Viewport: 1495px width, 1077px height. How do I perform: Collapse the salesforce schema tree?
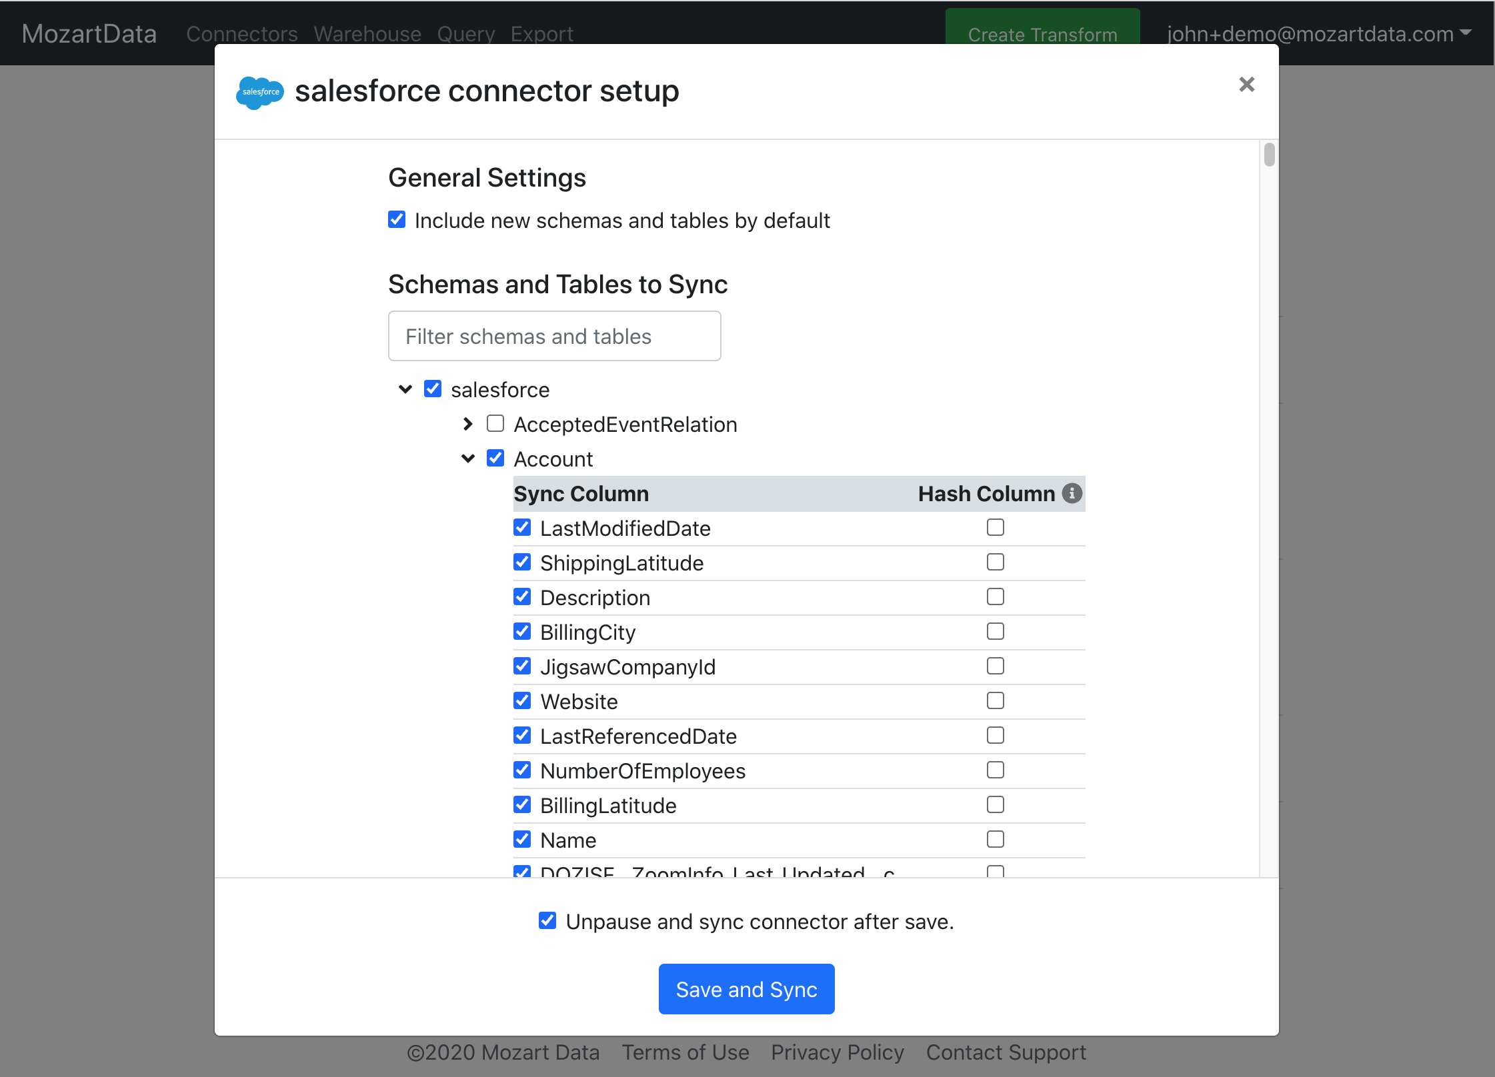point(405,389)
